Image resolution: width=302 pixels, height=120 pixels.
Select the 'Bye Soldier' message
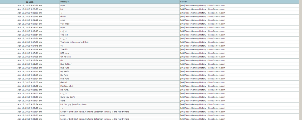coord(66,64)
